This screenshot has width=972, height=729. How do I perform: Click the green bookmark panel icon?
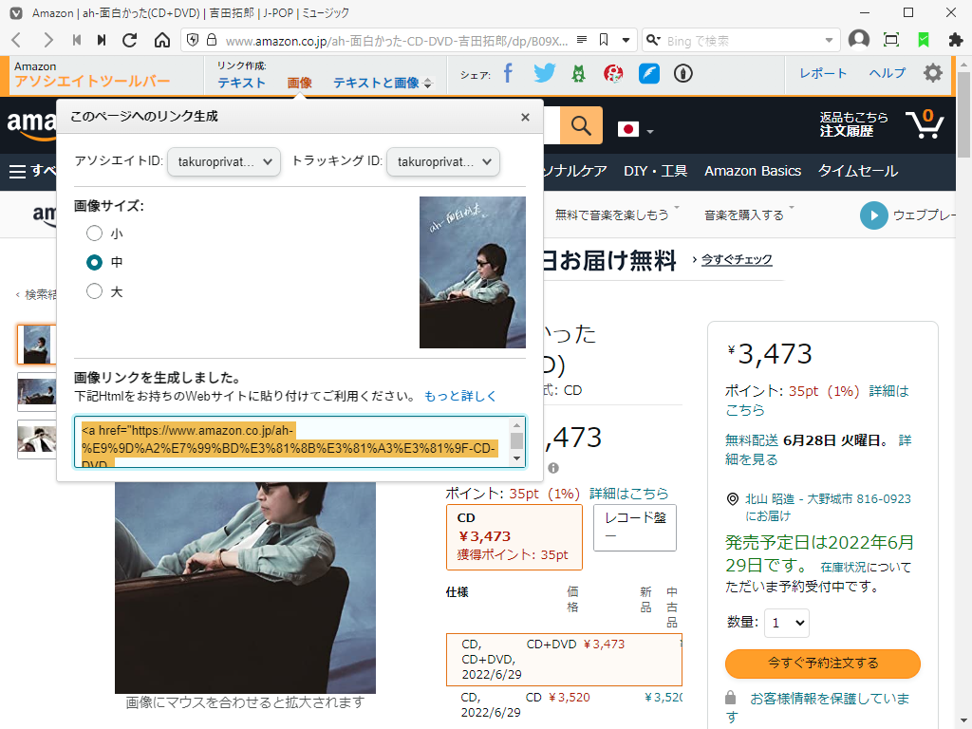tap(924, 40)
